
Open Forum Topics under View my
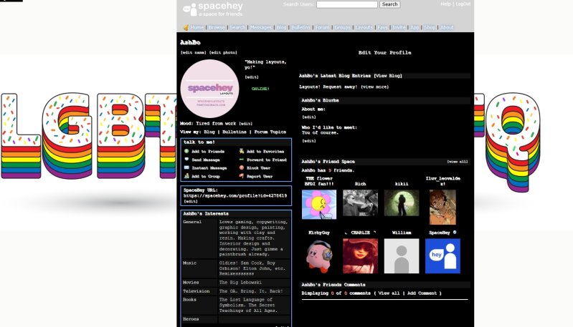[x=270, y=132]
